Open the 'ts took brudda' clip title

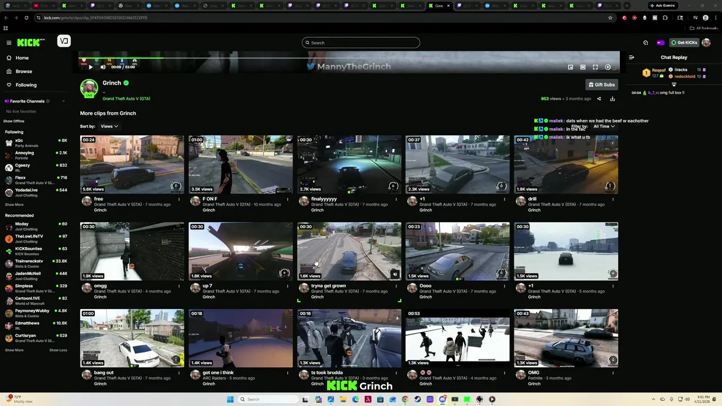(327, 373)
